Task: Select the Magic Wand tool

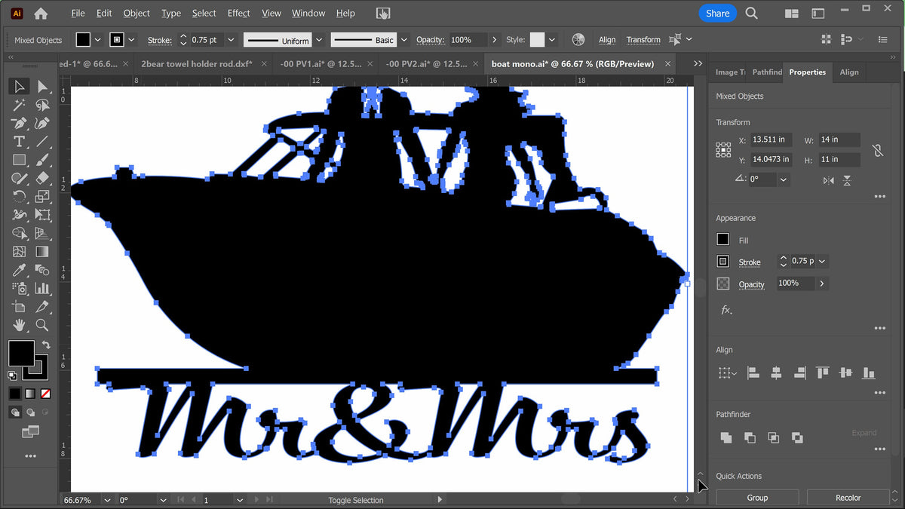Action: [x=20, y=105]
